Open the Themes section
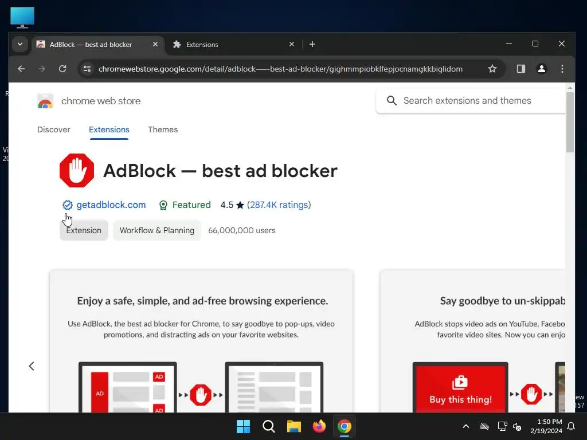587x440 pixels. coord(163,129)
